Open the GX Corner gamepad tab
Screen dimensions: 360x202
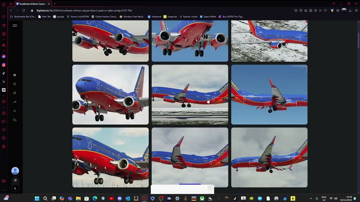point(11,4)
